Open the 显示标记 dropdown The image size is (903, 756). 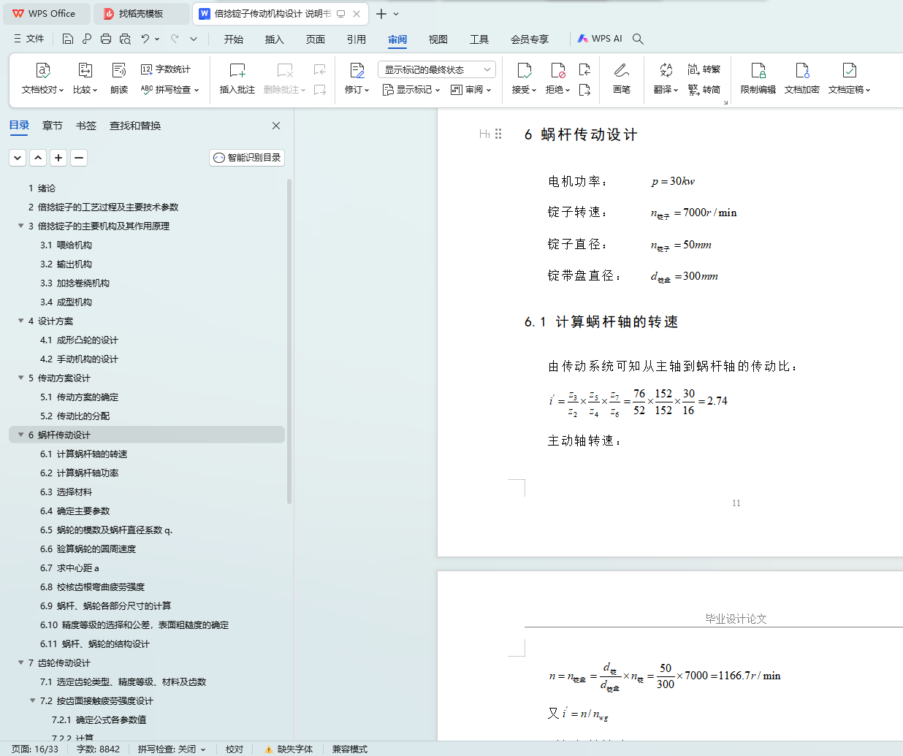tap(411, 90)
